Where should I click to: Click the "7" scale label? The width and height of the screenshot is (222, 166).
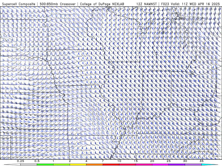103,161
